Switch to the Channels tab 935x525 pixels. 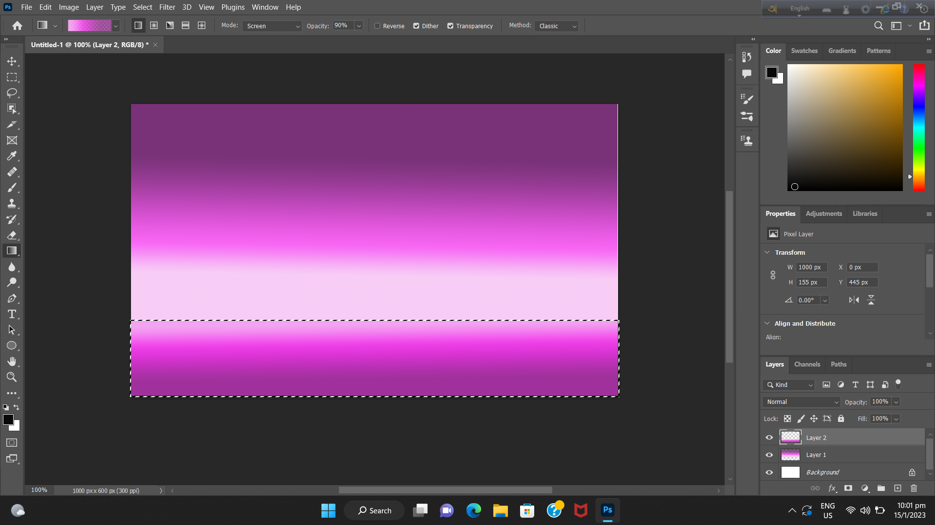tap(807, 364)
